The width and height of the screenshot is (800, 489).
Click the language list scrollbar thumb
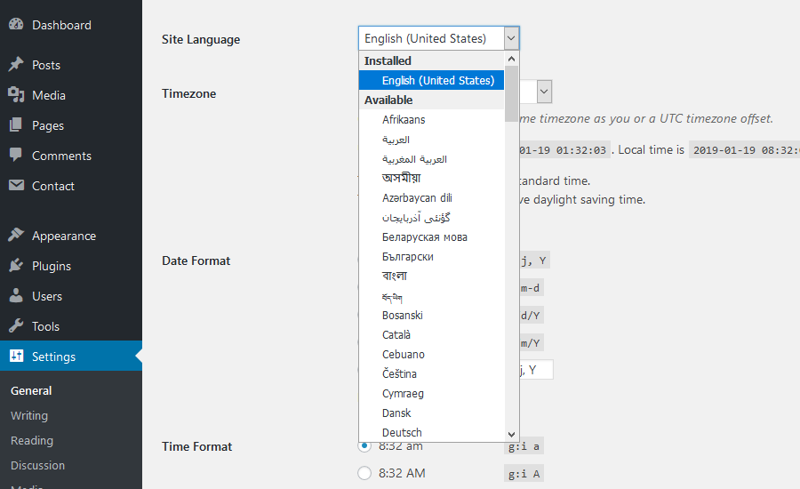(x=512, y=94)
